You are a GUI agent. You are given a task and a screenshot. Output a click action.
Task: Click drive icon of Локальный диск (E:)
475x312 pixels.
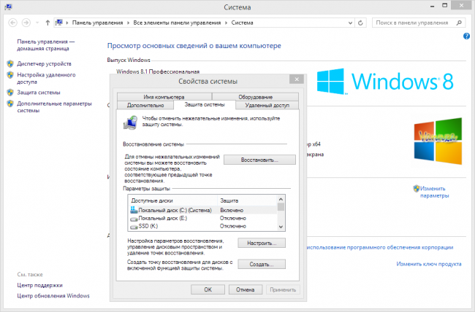134,219
